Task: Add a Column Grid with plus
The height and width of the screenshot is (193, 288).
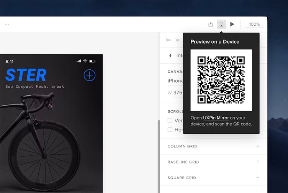Action: (x=258, y=146)
